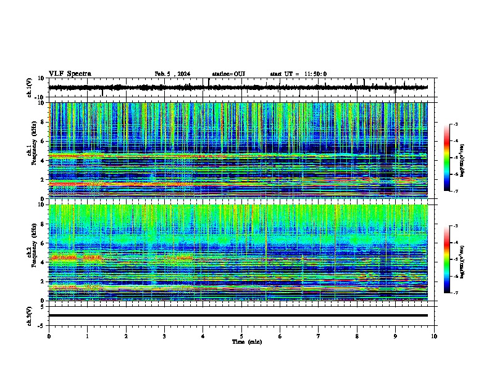The height and width of the screenshot is (377, 489).
Task: Click the "start UT = 11:50:0" text
Action: 298,74
